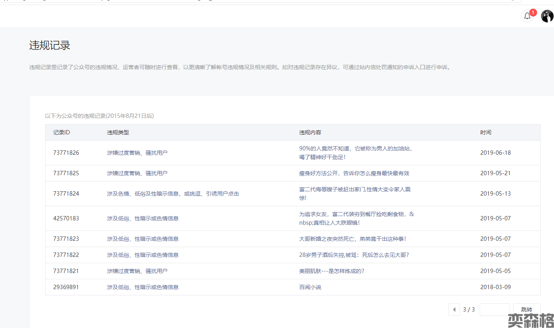Click the user profile avatar
Viewport: 554px width, 328px height.
click(547, 16)
